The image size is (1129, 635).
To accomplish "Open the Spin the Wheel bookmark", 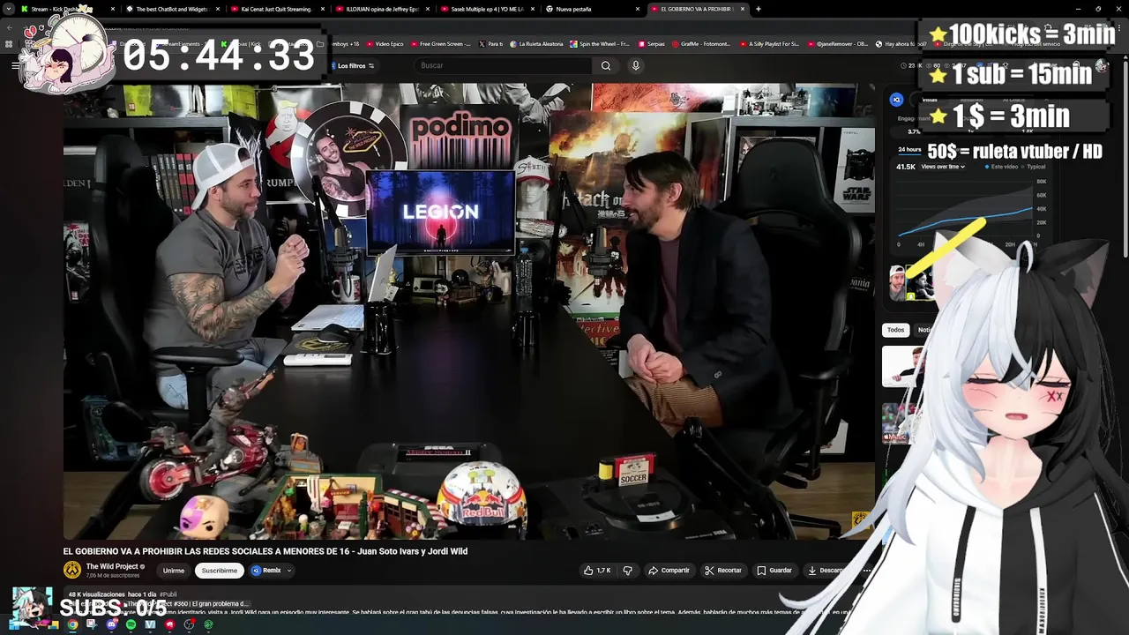I will pos(600,43).
